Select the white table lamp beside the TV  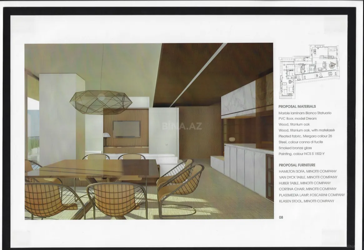click(106, 134)
